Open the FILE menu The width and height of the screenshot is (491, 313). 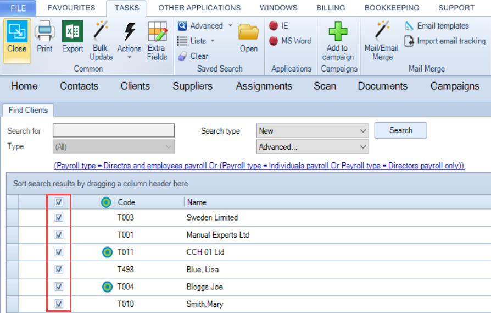point(18,8)
